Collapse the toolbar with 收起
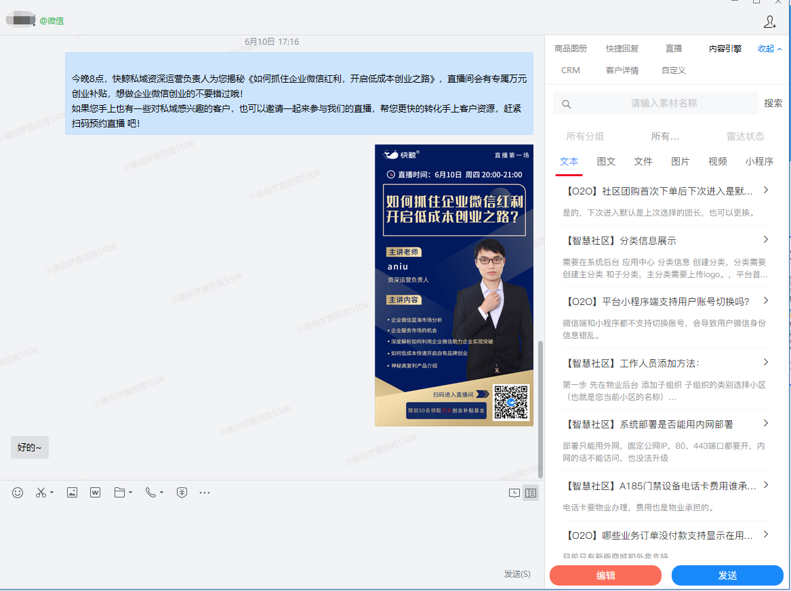 tap(769, 49)
